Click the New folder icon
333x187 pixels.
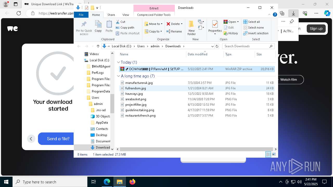point(191,28)
